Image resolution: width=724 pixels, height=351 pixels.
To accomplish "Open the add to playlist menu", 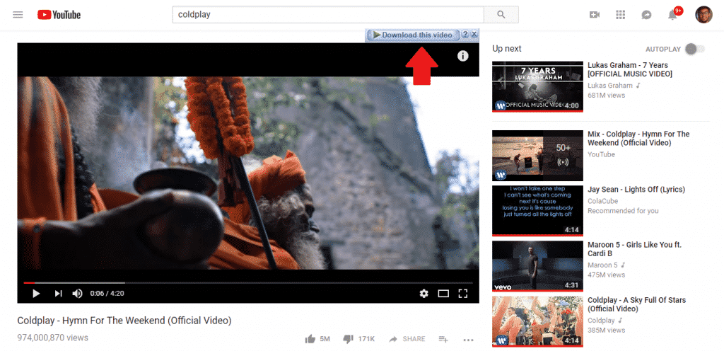I will tap(443, 339).
